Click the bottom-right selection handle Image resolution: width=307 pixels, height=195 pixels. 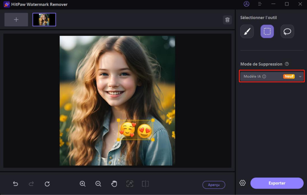click(153, 140)
